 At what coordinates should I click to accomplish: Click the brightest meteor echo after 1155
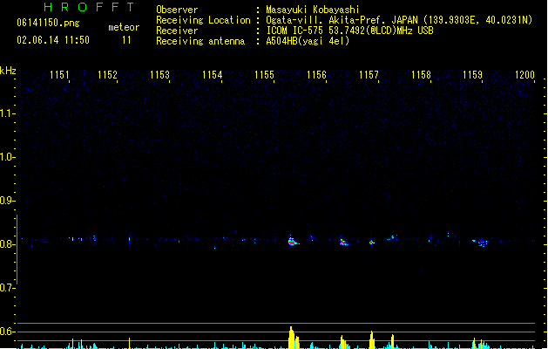[293, 241]
